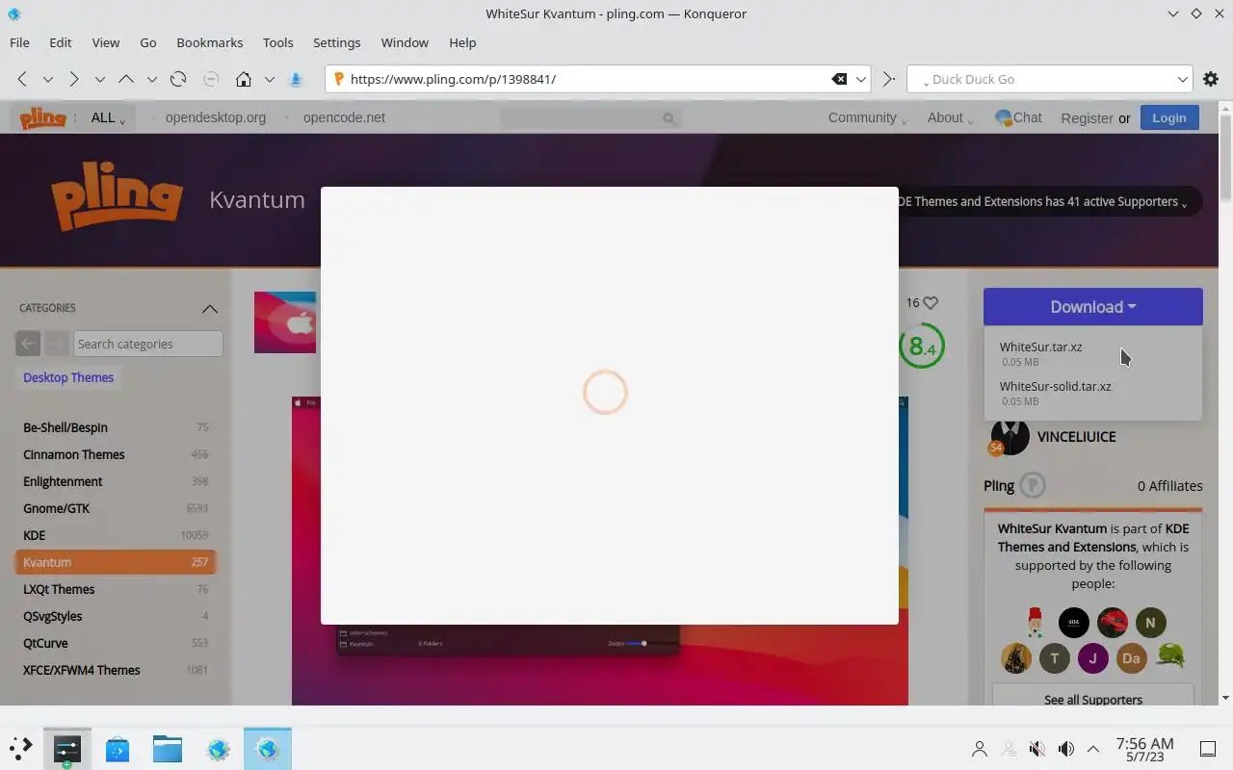This screenshot has height=770, width=1233.
Task: Click the volume speaker tray icon
Action: [1065, 749]
